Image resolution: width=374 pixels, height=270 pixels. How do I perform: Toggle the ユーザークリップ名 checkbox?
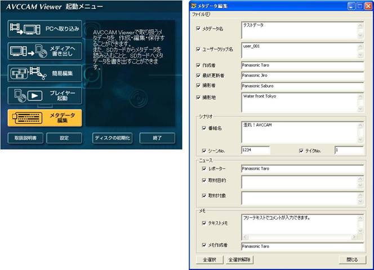pyautogui.click(x=198, y=49)
